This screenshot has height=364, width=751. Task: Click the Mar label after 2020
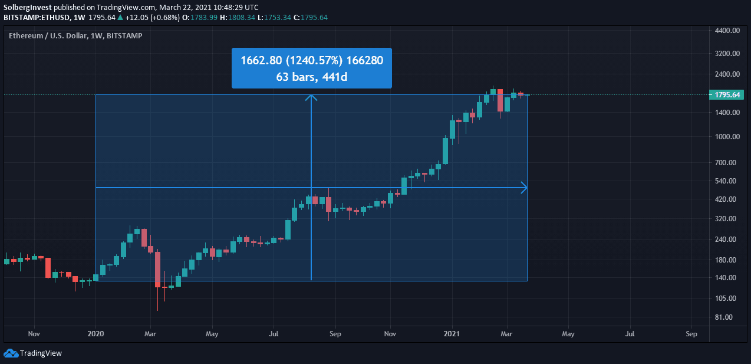[x=150, y=334]
